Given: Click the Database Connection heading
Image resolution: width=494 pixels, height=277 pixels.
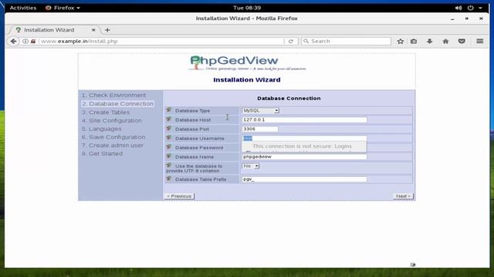Looking at the screenshot, I should [x=289, y=98].
